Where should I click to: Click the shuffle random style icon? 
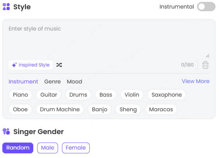point(59,65)
